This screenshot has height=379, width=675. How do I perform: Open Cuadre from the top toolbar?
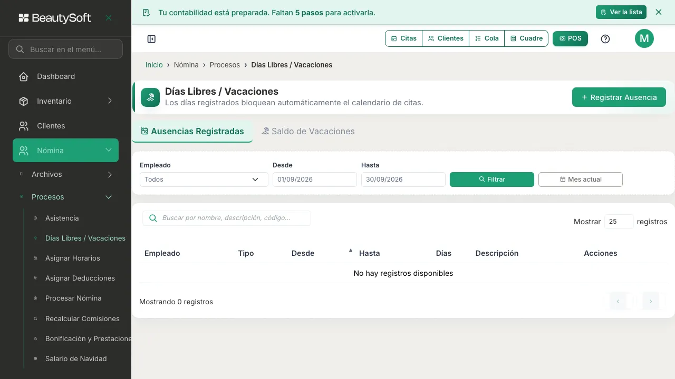click(x=526, y=38)
